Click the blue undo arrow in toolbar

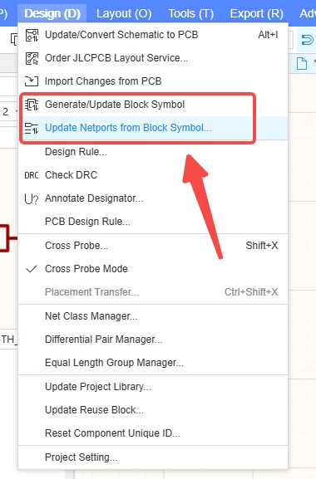coord(308,40)
